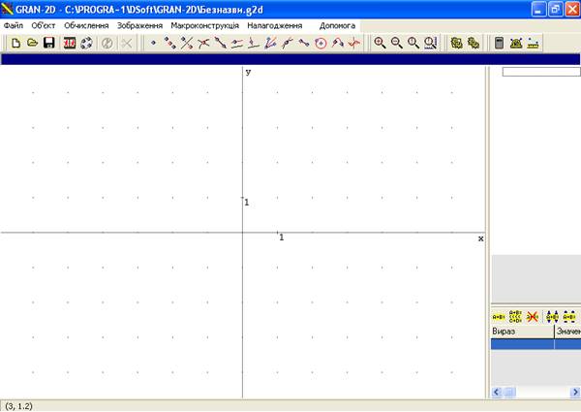Open the Обчислення menu

click(86, 25)
